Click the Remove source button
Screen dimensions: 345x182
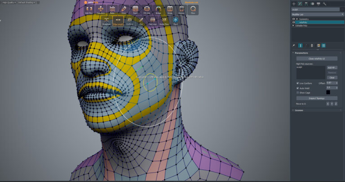[332, 73]
